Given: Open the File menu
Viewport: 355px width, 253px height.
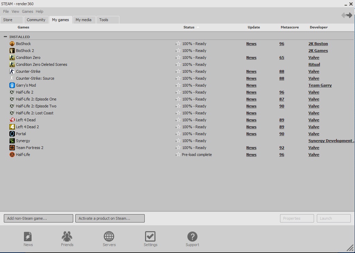Looking at the screenshot, I should (x=6, y=11).
